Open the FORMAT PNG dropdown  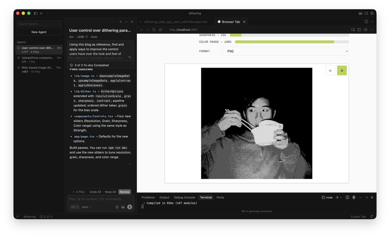(x=286, y=51)
